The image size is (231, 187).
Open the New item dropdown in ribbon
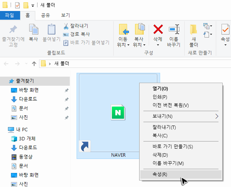point(208,26)
